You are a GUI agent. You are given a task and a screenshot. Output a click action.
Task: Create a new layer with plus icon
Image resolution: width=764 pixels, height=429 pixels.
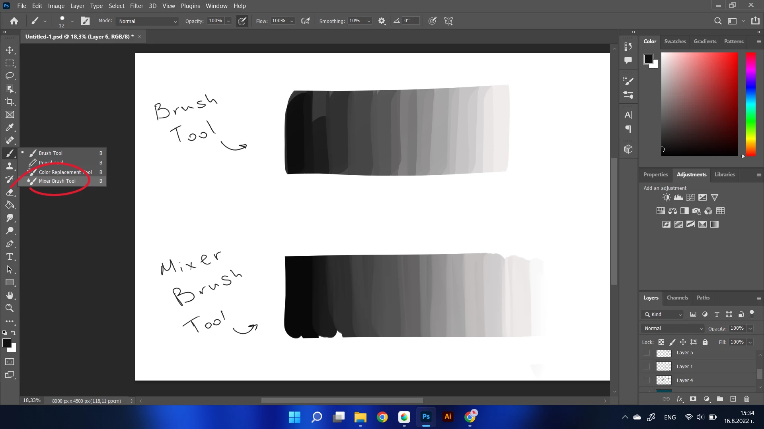733,399
